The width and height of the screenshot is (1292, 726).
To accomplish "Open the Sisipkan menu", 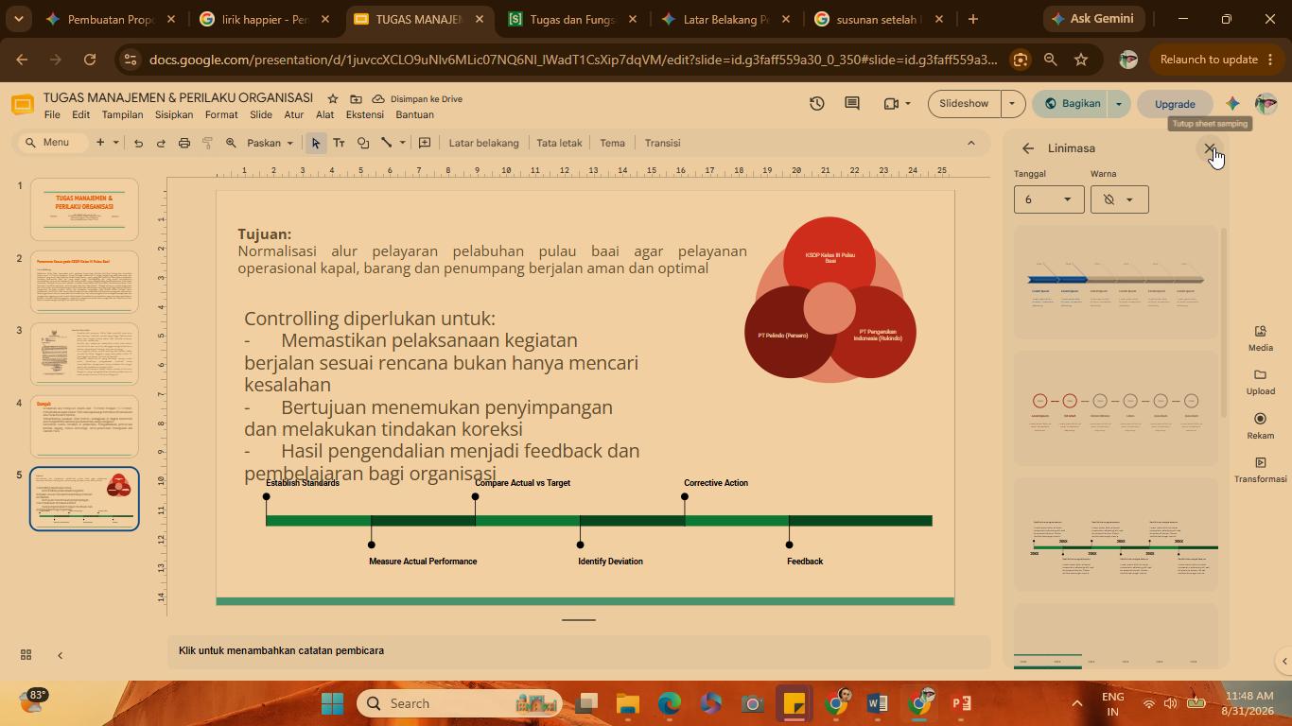I will coord(174,114).
